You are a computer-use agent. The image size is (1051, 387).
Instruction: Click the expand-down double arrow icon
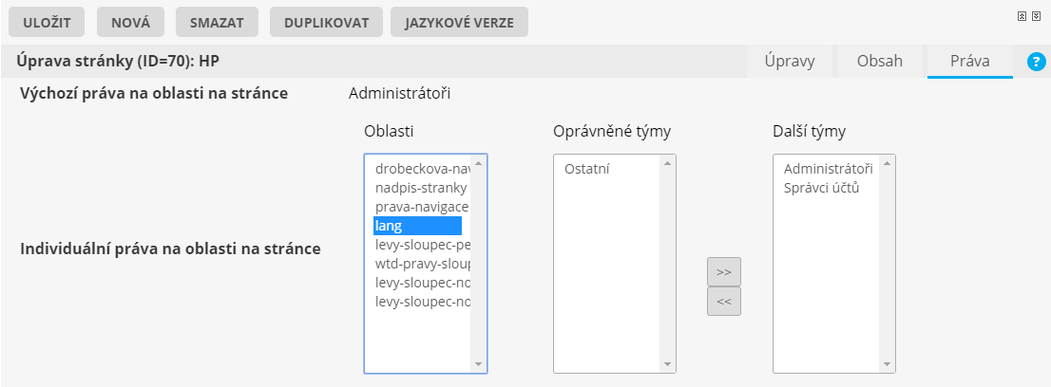click(x=1035, y=16)
